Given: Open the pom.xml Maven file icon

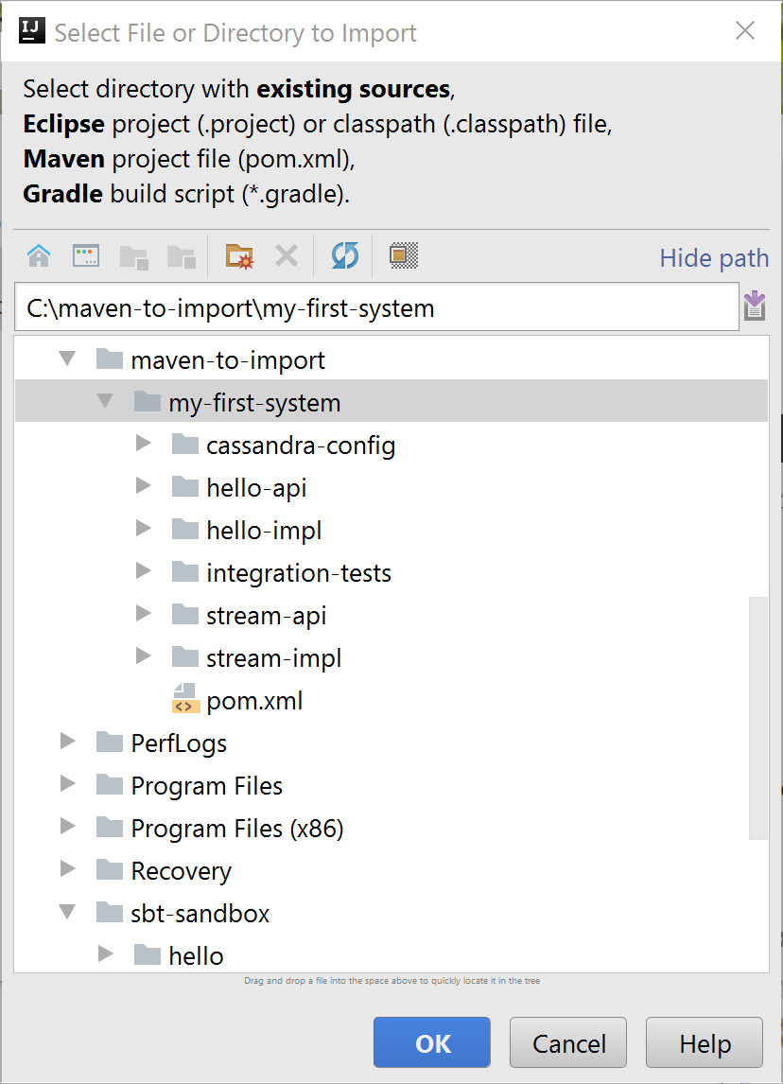Looking at the screenshot, I should [185, 700].
